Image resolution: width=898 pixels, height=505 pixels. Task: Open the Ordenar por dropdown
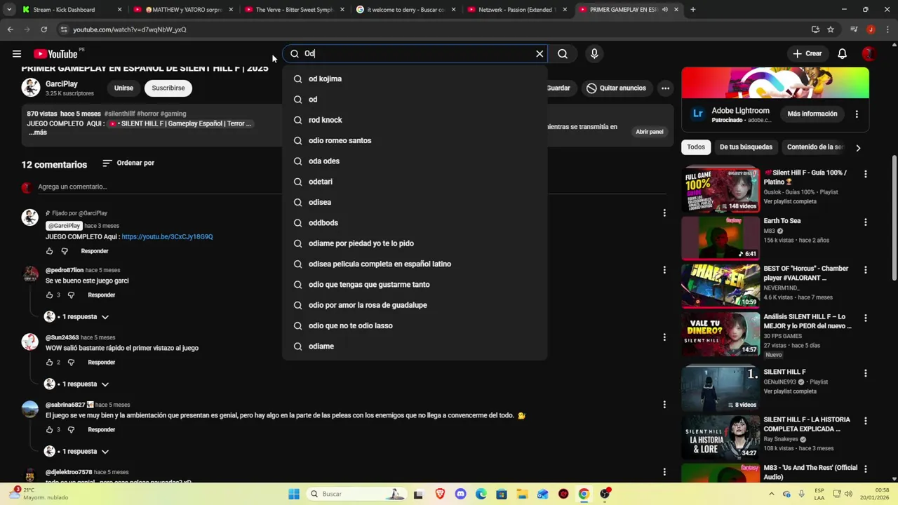(x=128, y=163)
